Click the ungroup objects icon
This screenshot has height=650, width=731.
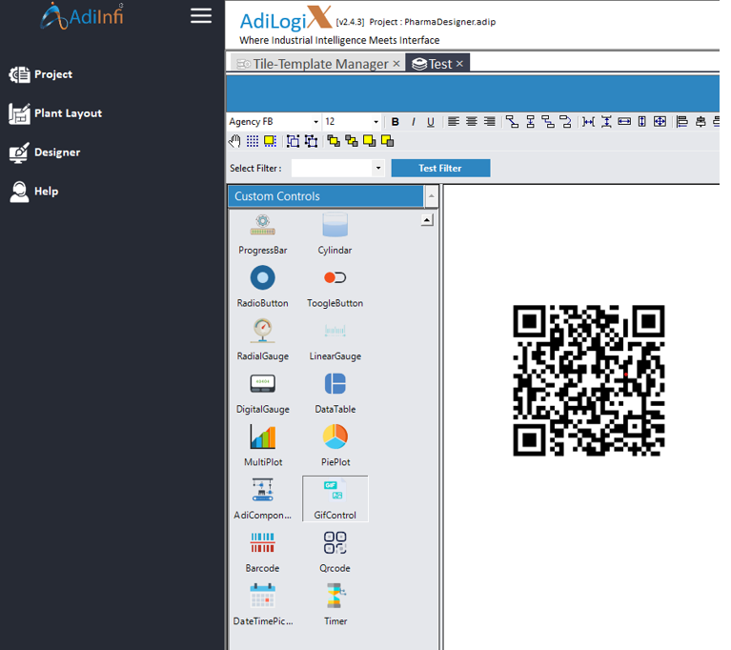click(311, 141)
